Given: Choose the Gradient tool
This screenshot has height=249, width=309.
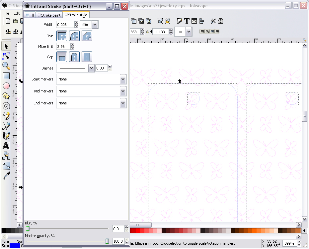Looking at the screenshot, I should click(x=6, y=166).
